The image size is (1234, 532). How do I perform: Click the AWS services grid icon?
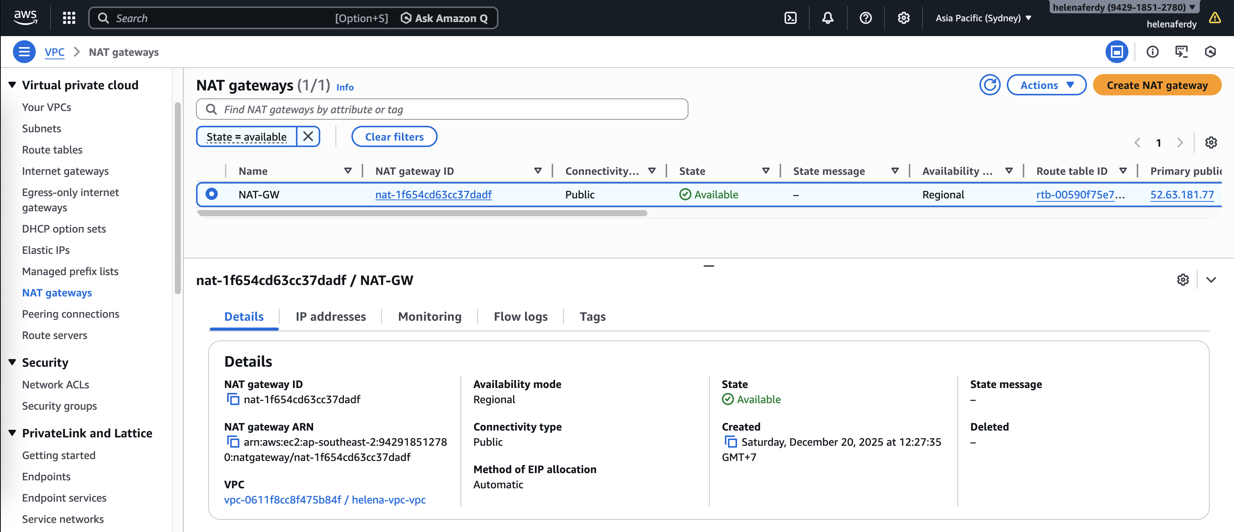click(69, 18)
